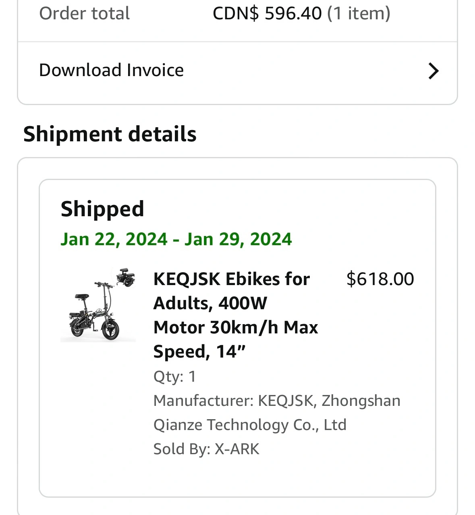This screenshot has height=515, width=475.
Task: Tap the Order total label
Action: click(84, 13)
